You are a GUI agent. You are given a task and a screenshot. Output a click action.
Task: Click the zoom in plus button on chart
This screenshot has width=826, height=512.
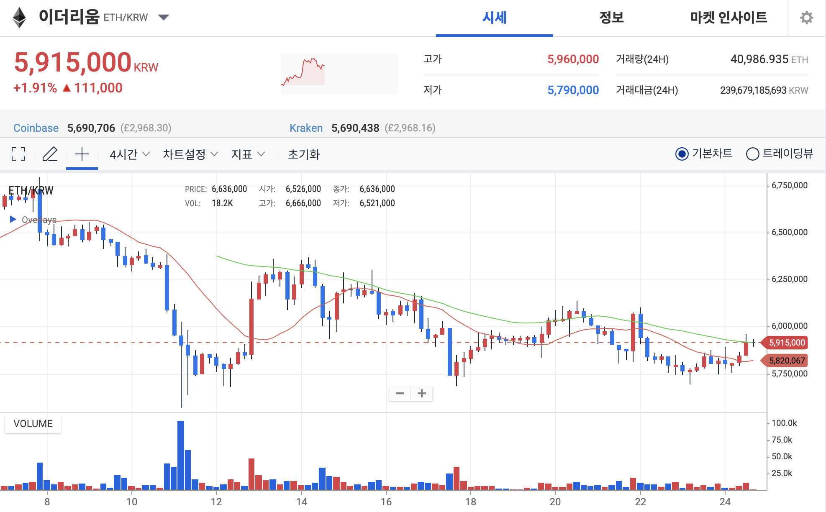click(x=422, y=393)
